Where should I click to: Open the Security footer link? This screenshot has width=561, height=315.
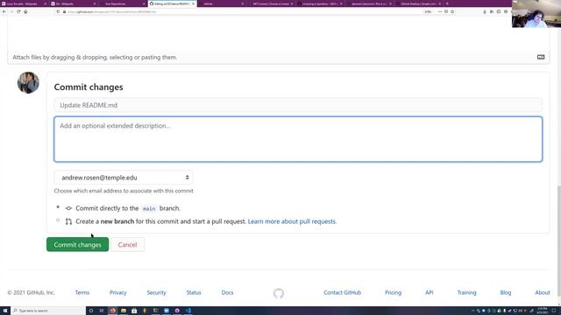click(x=156, y=292)
